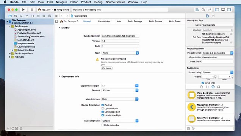Open the Build Phases tab

(x=155, y=22)
